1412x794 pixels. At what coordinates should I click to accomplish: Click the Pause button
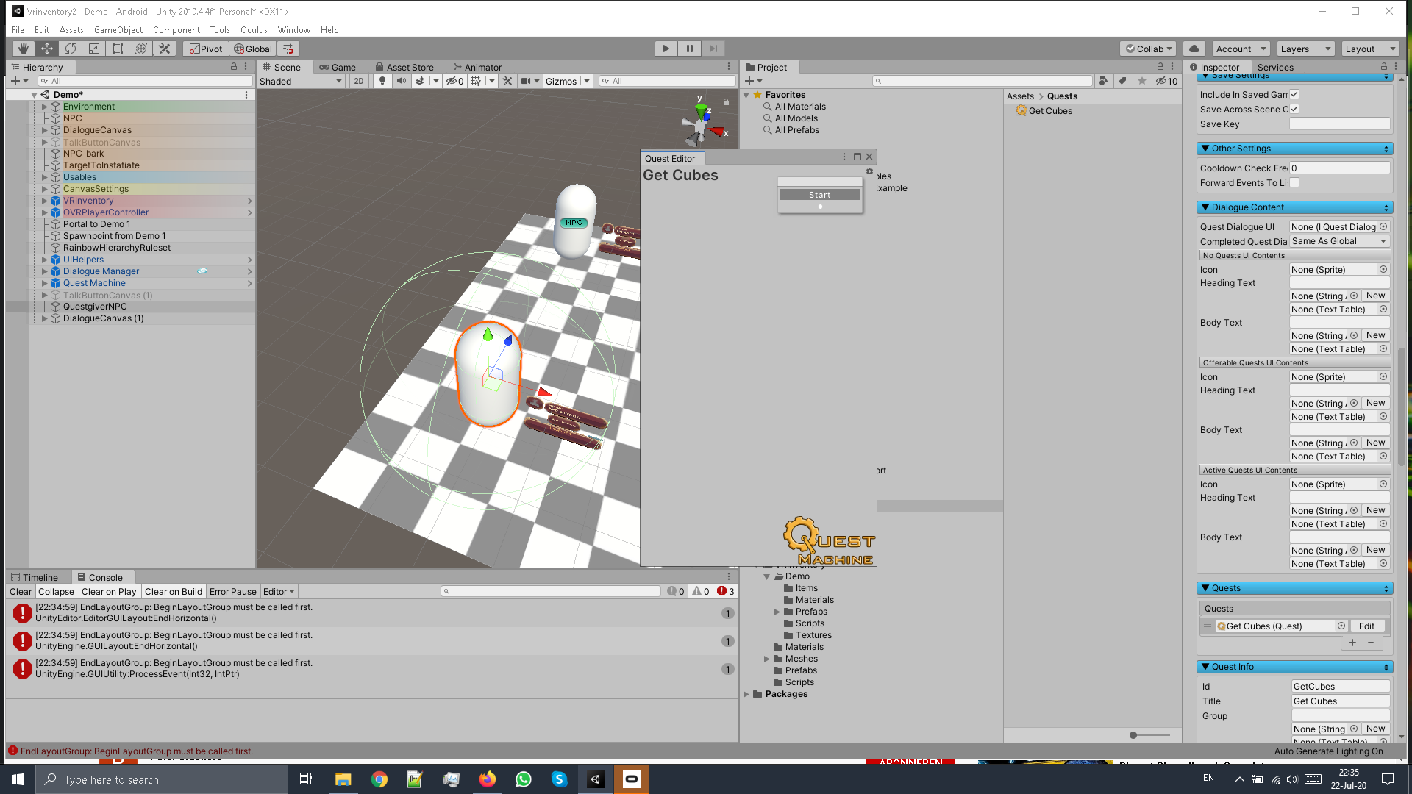[x=690, y=49]
